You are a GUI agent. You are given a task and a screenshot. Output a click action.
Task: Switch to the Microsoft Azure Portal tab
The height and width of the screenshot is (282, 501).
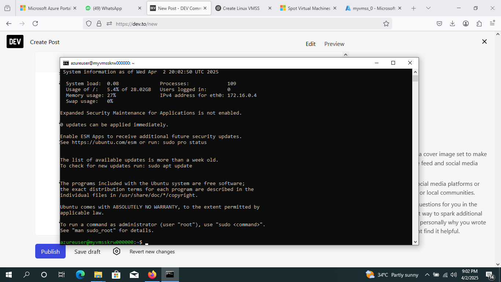49,8
